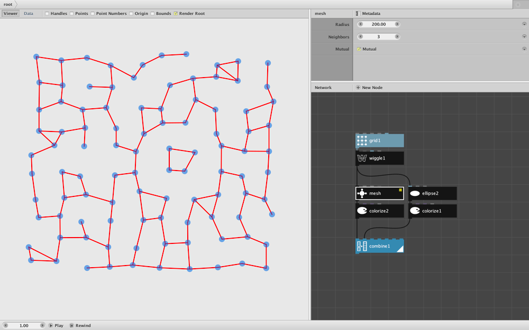This screenshot has width=529, height=330.
Task: Click the combine1 node icon
Action: point(362,246)
